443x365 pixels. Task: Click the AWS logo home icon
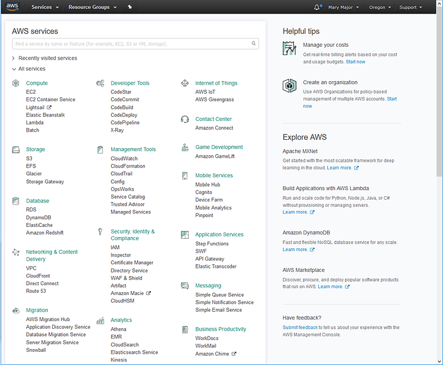12,7
